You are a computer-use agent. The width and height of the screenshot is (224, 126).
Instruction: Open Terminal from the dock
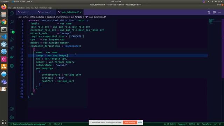pos(4,29)
